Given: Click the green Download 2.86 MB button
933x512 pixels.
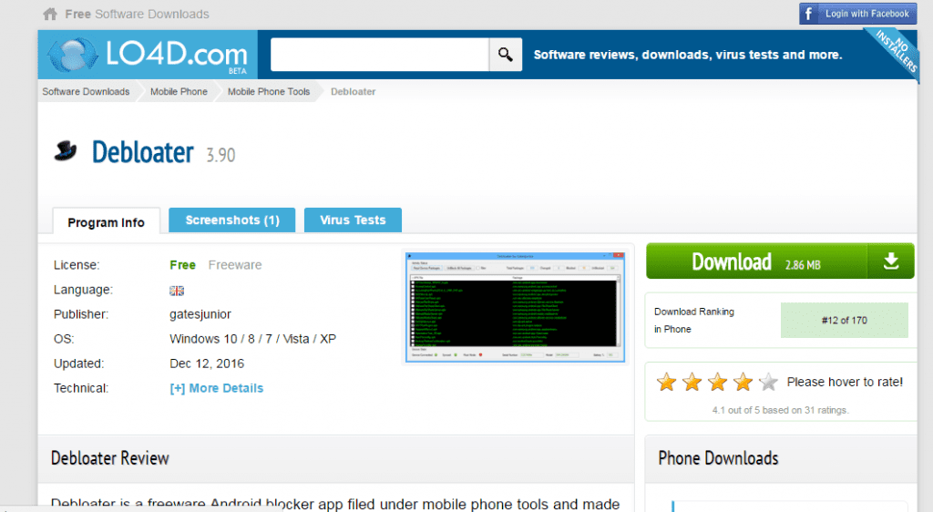Looking at the screenshot, I should (x=780, y=261).
